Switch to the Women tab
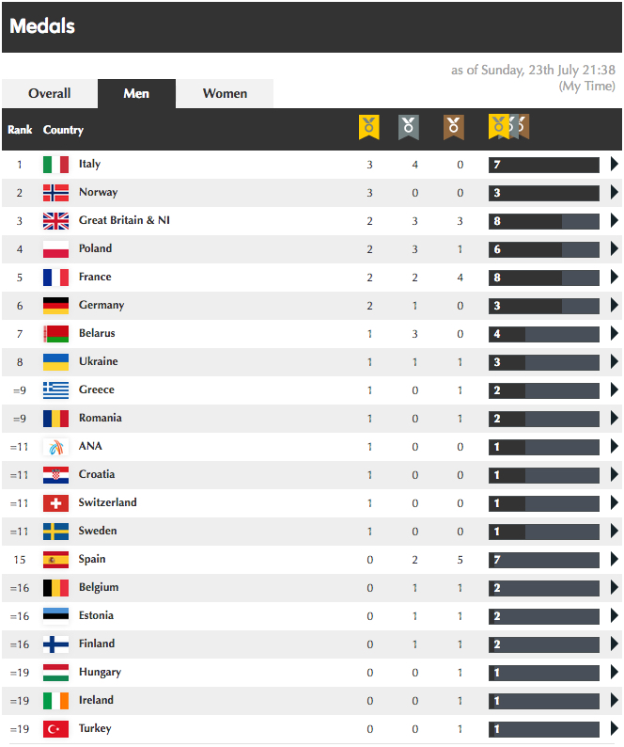This screenshot has height=747, width=624. pyautogui.click(x=226, y=93)
